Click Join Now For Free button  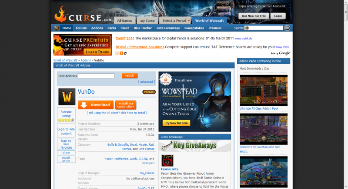(253, 16)
